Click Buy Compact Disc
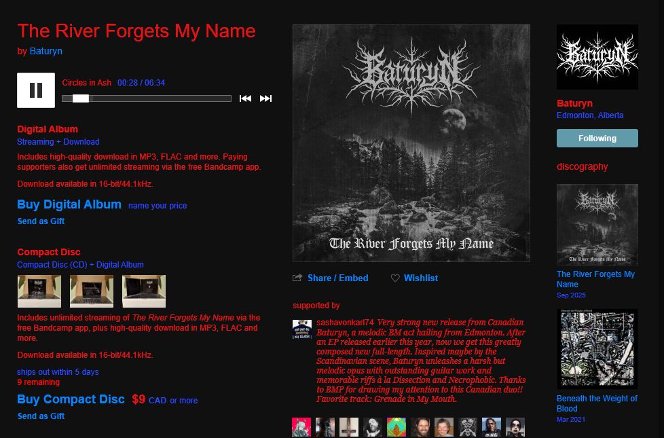Image resolution: width=664 pixels, height=438 pixels. tap(71, 399)
